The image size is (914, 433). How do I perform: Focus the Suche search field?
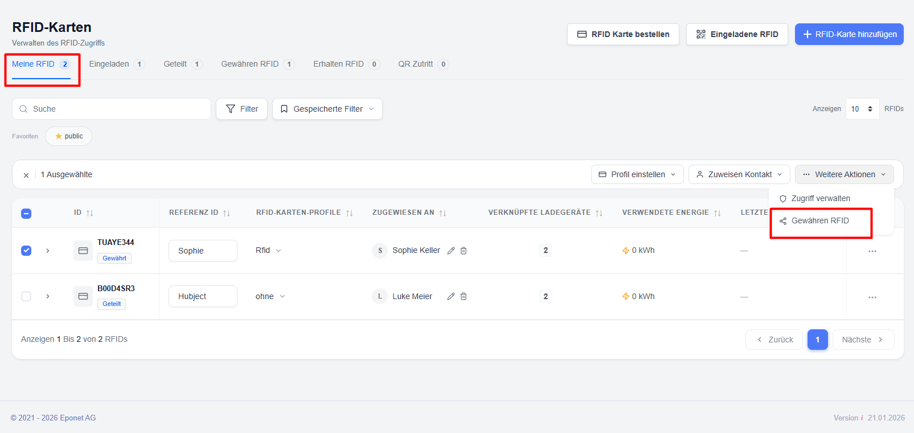click(112, 109)
